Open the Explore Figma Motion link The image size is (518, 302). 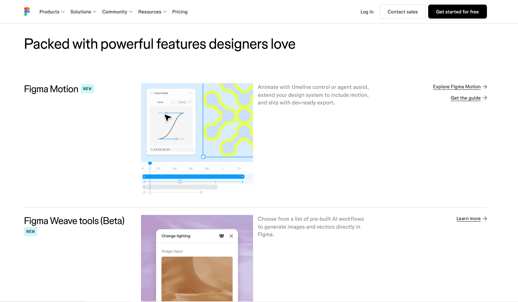point(456,87)
